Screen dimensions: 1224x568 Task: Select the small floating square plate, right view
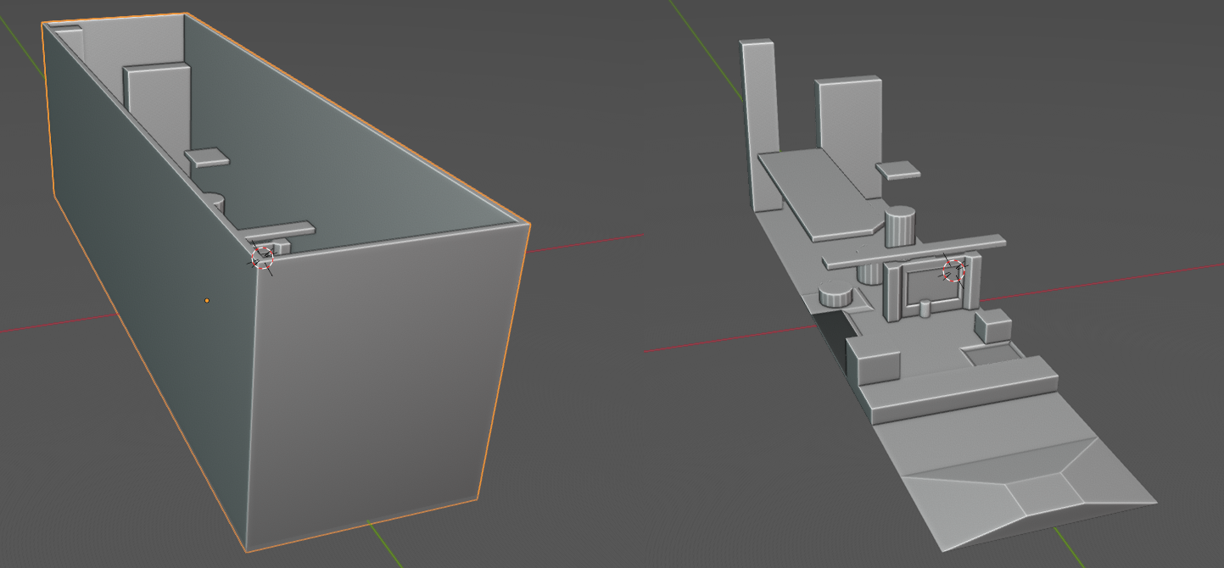pyautogui.click(x=898, y=170)
